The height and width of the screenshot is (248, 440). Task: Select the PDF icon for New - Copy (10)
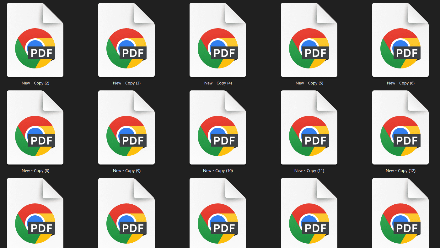[218, 127]
